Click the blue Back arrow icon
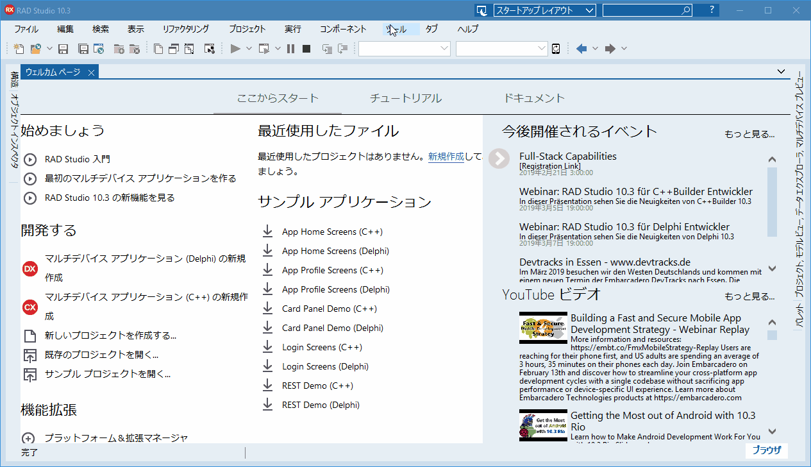811x467 pixels. pos(581,49)
